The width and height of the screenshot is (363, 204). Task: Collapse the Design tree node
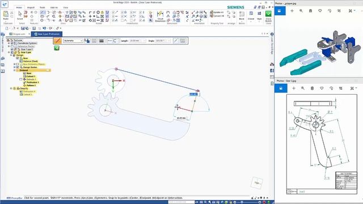coord(11,56)
